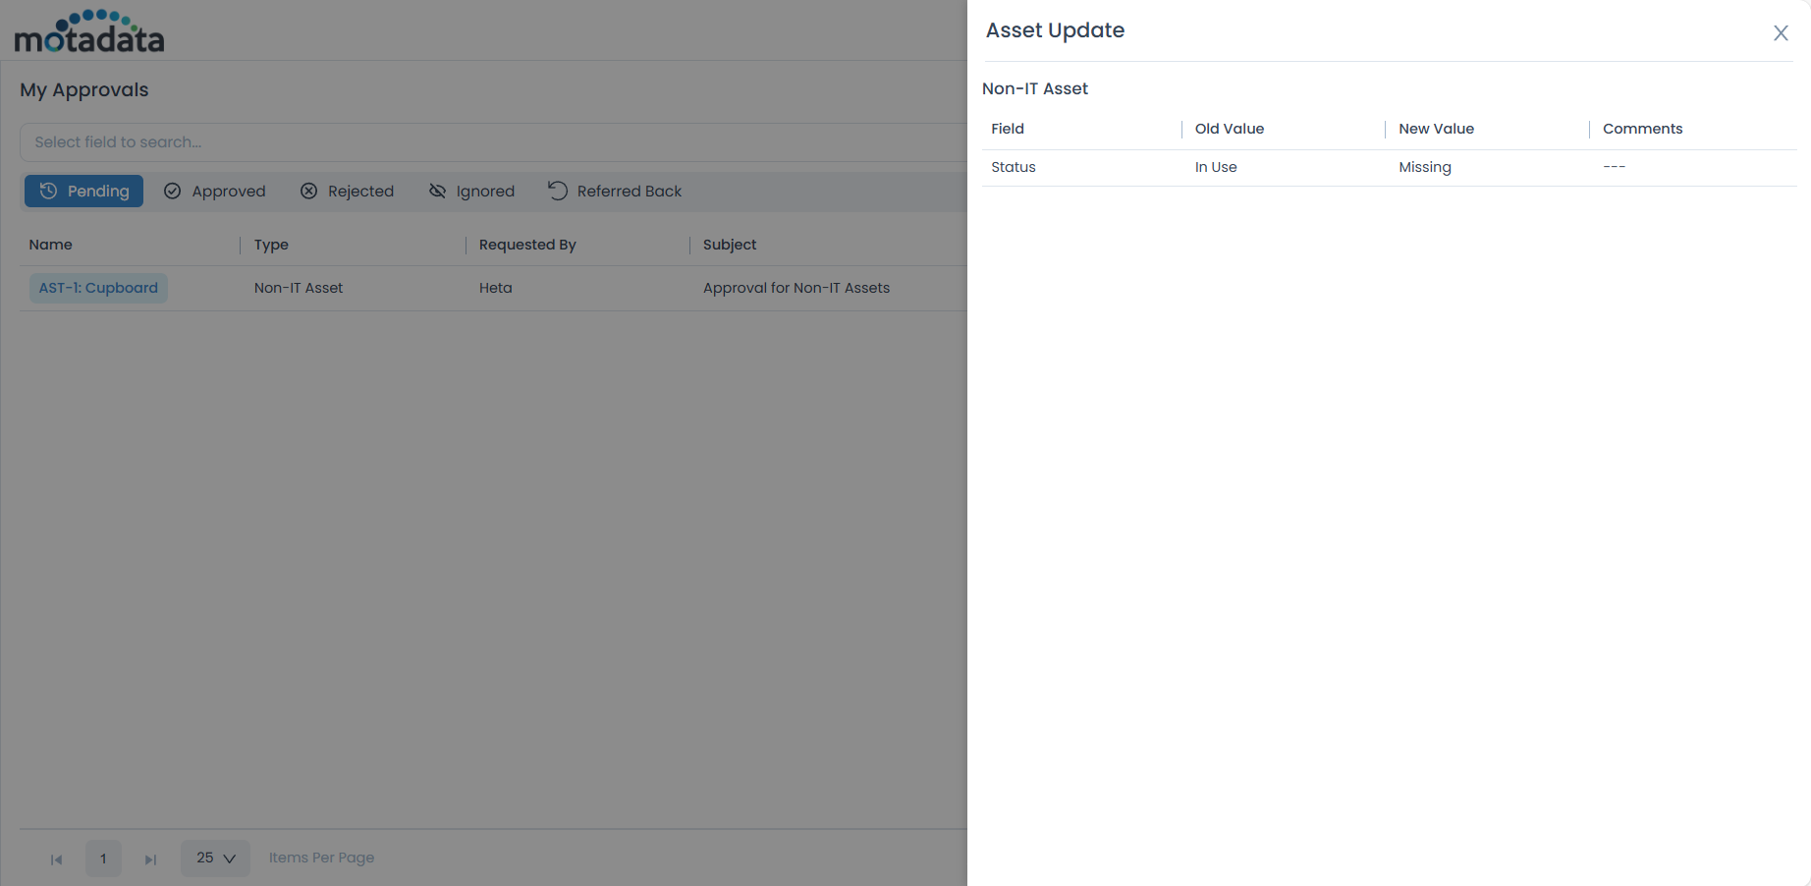This screenshot has width=1811, height=886.
Task: Click the Type column header
Action: (271, 245)
